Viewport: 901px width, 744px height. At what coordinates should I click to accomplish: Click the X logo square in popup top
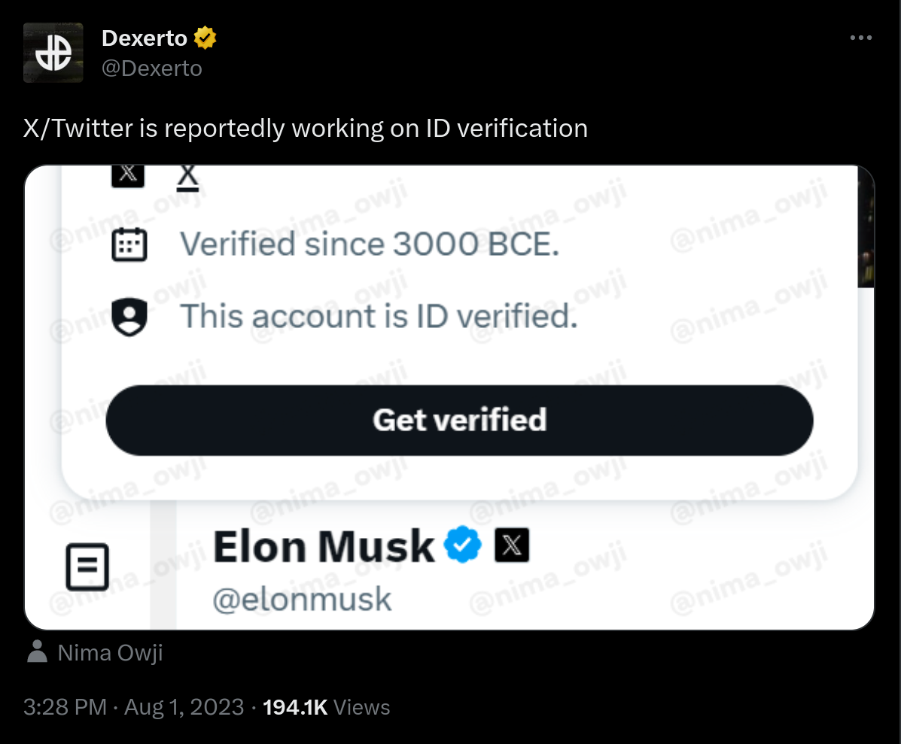pos(129,175)
